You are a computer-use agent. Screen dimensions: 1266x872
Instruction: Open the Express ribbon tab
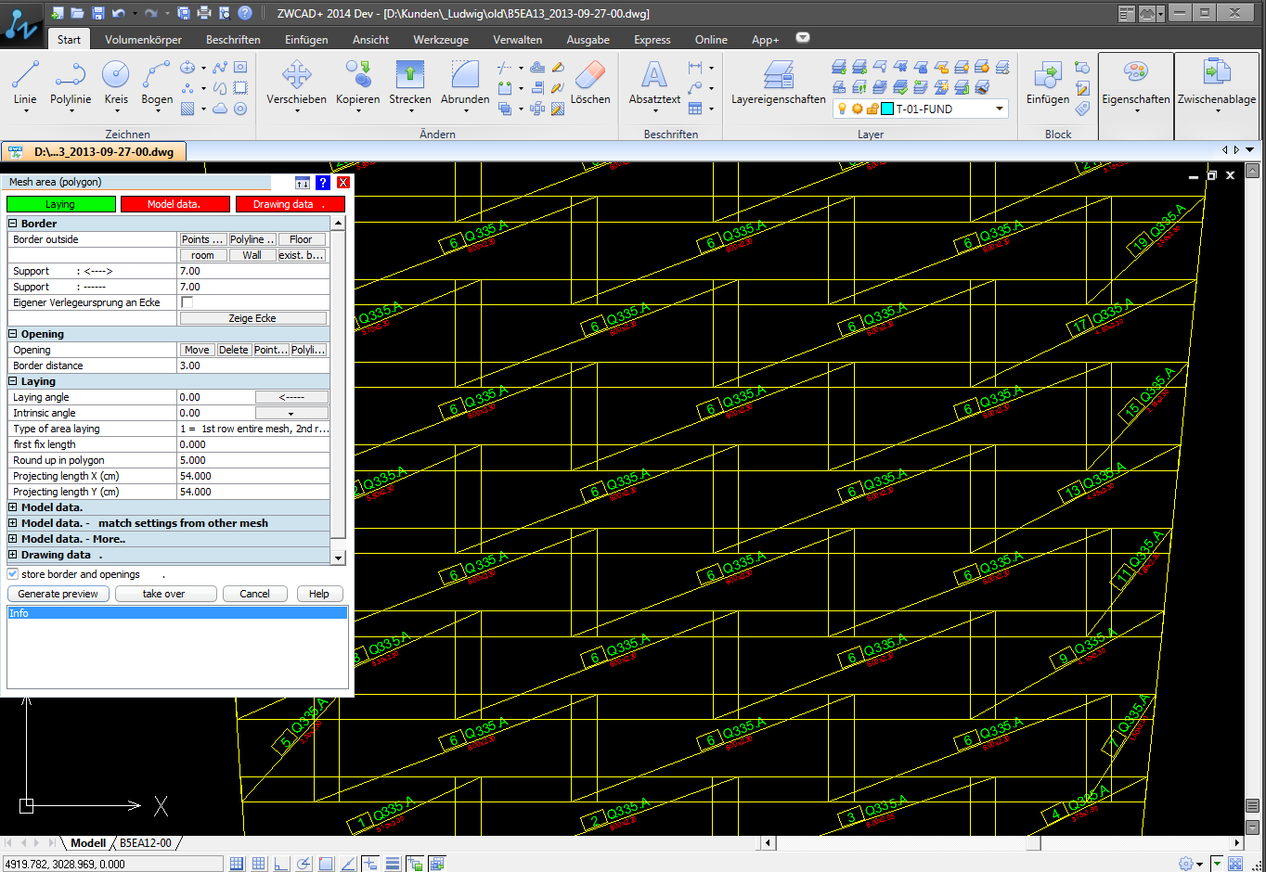(652, 40)
